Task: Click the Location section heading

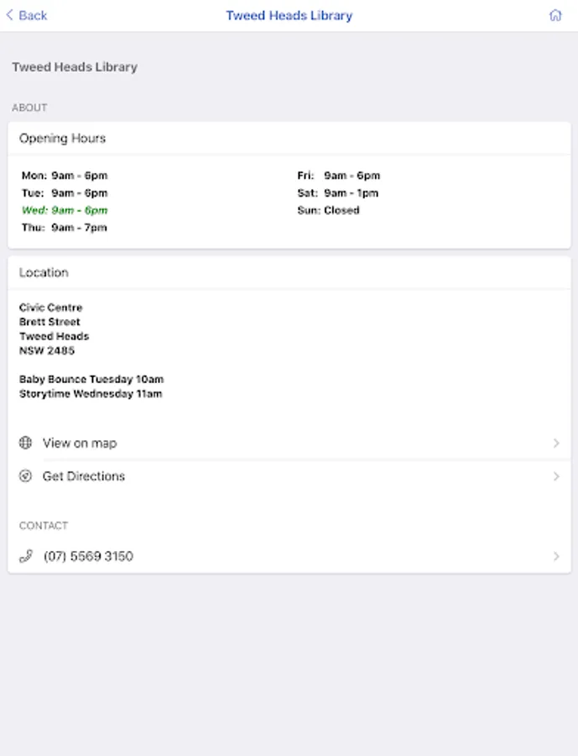Action: (44, 272)
